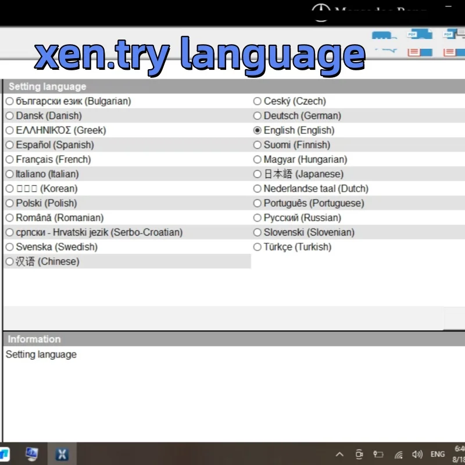Pick Nederlandse taal (Dutch) language
Image resolution: width=465 pixels, height=465 pixels.
257,188
